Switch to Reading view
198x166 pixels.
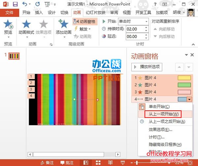(x=110, y=163)
